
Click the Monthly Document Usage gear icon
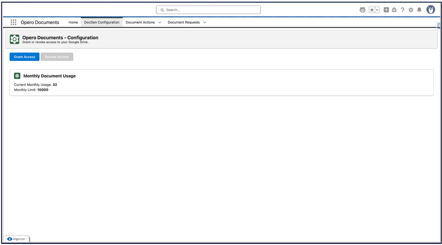tap(17, 76)
